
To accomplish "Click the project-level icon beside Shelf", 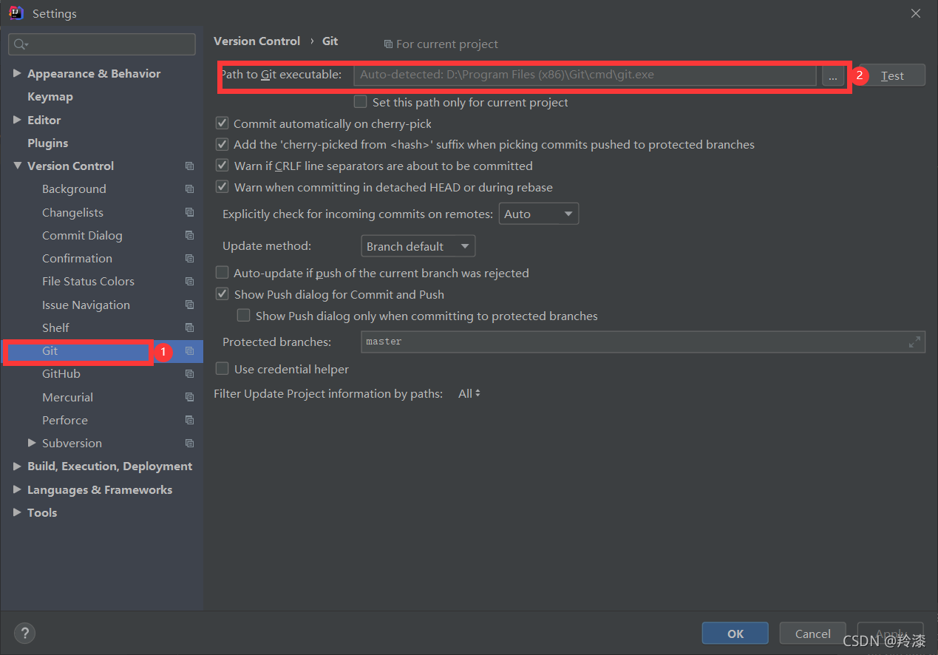I will pos(189,327).
